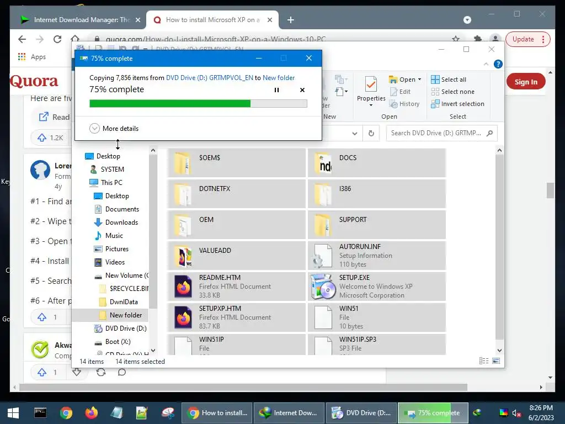Select the DOCS folder
565x424 pixels.
(377, 163)
